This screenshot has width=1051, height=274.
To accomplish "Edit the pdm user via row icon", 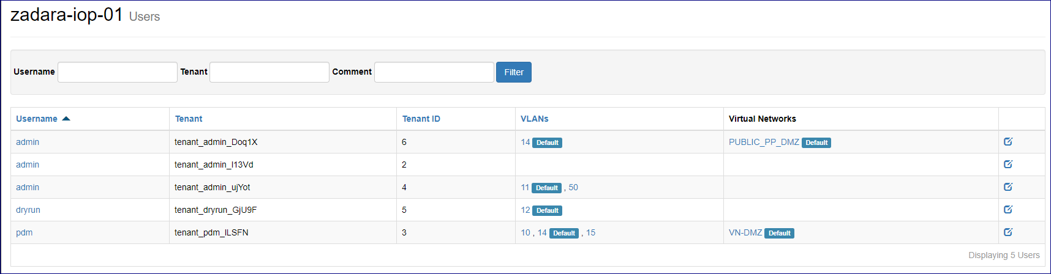I will 1008,232.
